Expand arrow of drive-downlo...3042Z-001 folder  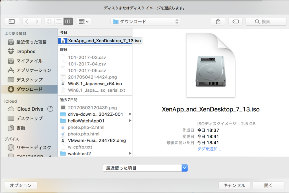[130, 114]
